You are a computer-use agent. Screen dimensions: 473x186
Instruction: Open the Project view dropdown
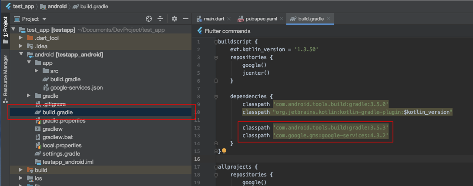click(x=44, y=19)
